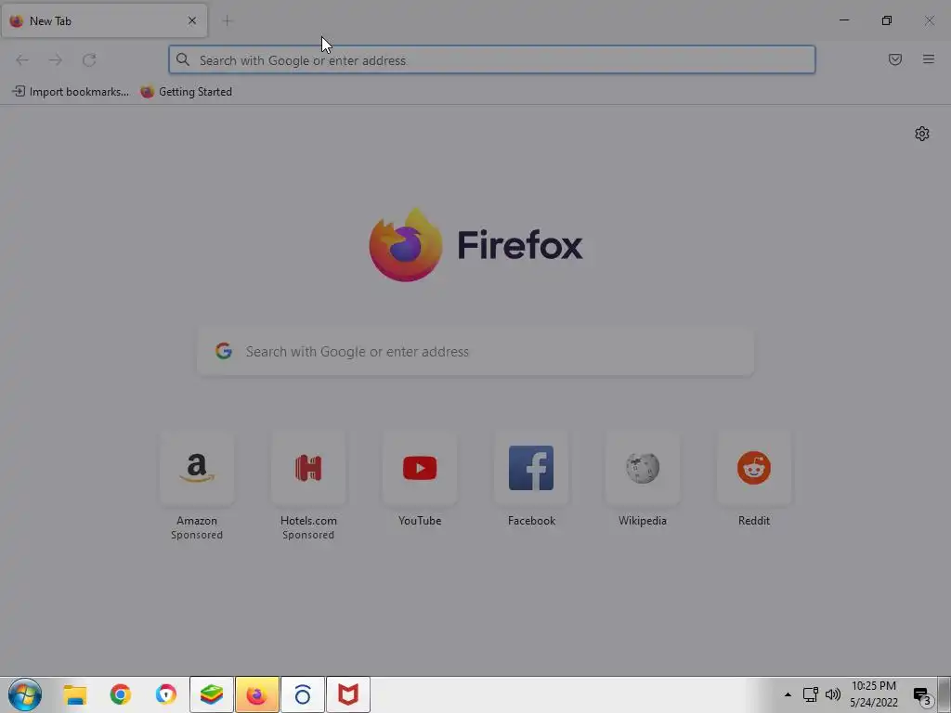Open a new tab with plus button
Screen dimensions: 951x713
(x=227, y=21)
